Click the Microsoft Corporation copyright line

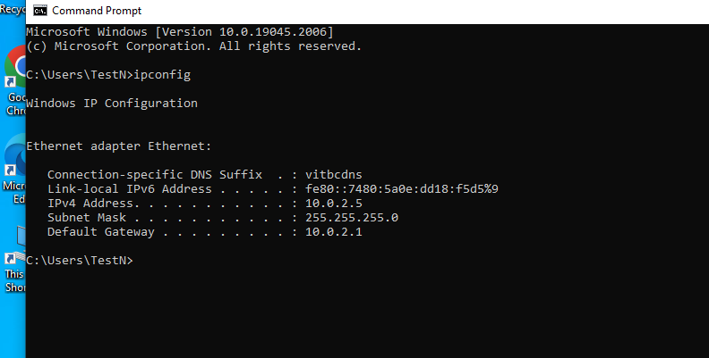click(x=194, y=46)
